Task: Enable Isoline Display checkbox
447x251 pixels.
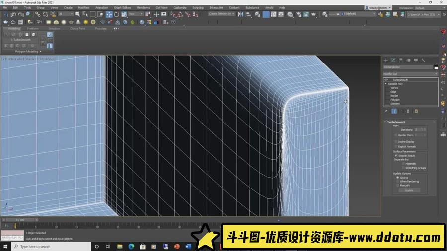Action: 396,141
